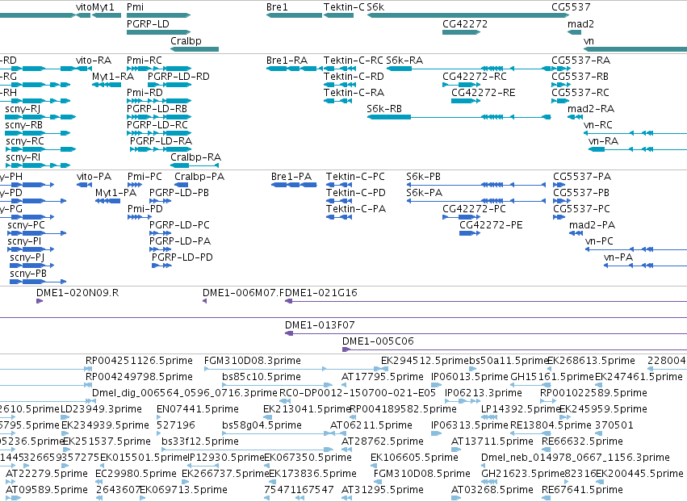Select the CG42272 gene label
This screenshot has width=687, height=502.
tap(465, 24)
